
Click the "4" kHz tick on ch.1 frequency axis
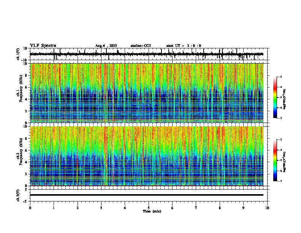(x=27, y=99)
